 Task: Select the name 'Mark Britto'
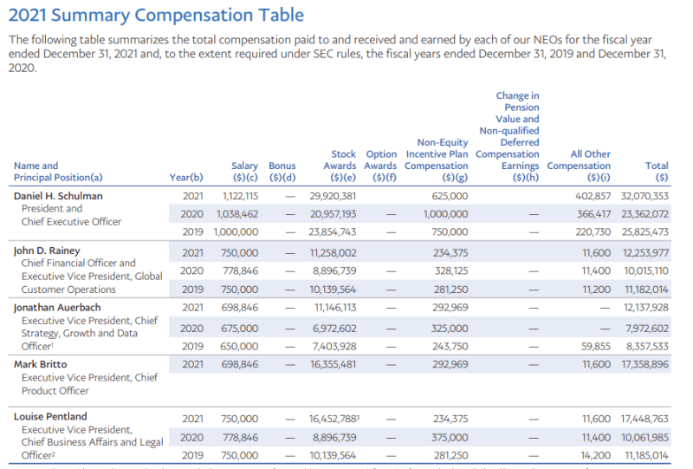(x=40, y=364)
